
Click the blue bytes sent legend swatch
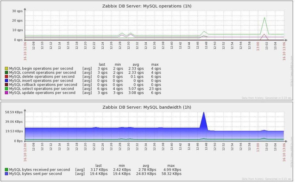(x=6, y=174)
